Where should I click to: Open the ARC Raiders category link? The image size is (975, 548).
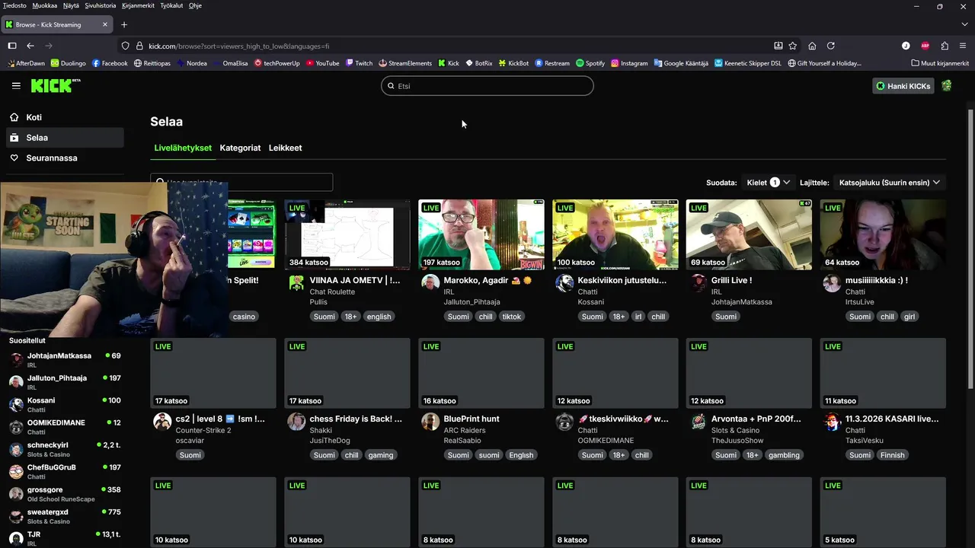(x=465, y=430)
